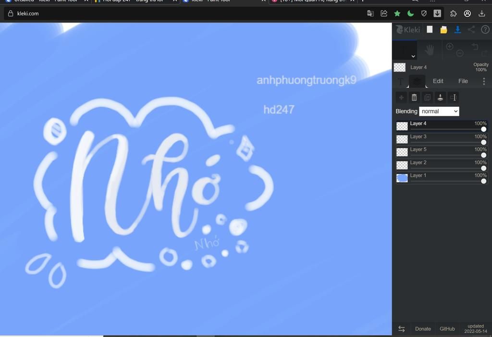Open the browser extensions puzzle icon
Screen dimensions: 492x337
454,13
